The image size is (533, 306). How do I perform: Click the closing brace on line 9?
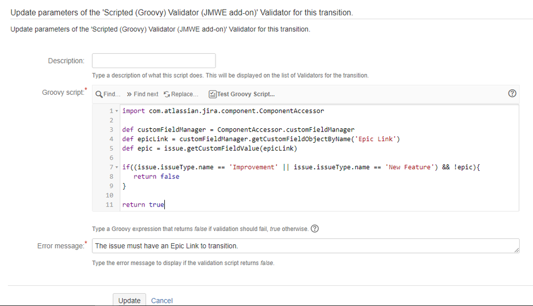pos(124,186)
